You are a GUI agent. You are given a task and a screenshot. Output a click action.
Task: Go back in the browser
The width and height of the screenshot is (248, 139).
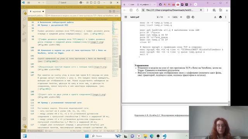(125, 10)
